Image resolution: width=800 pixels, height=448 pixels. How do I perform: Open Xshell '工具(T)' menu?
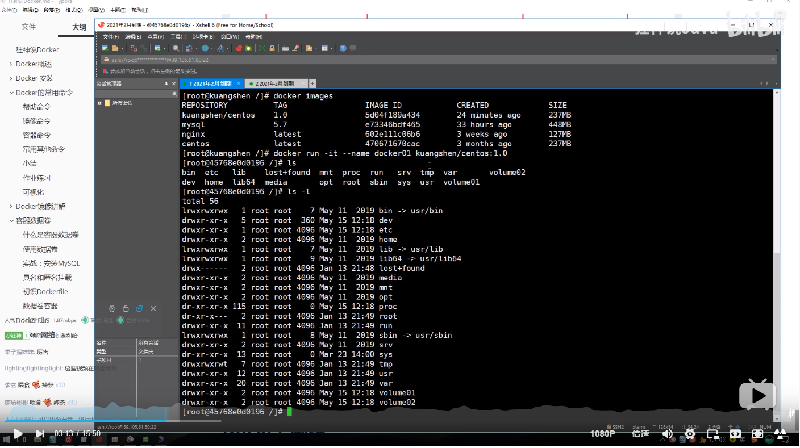pos(178,36)
